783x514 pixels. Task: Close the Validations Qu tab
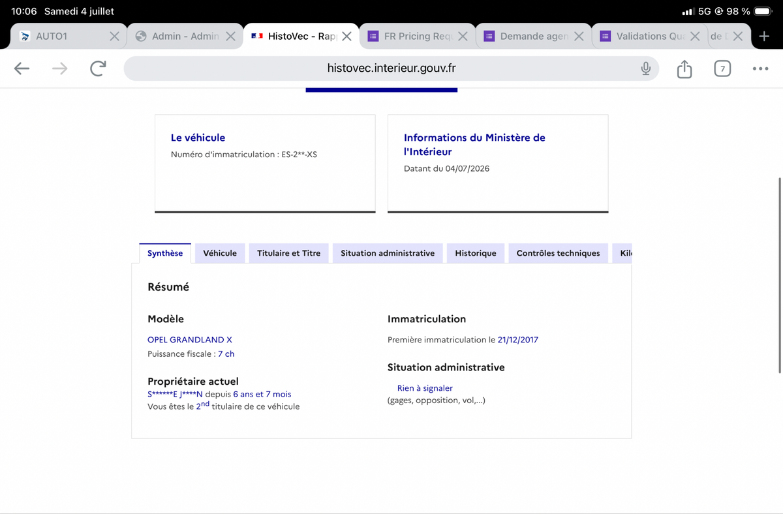(x=695, y=37)
